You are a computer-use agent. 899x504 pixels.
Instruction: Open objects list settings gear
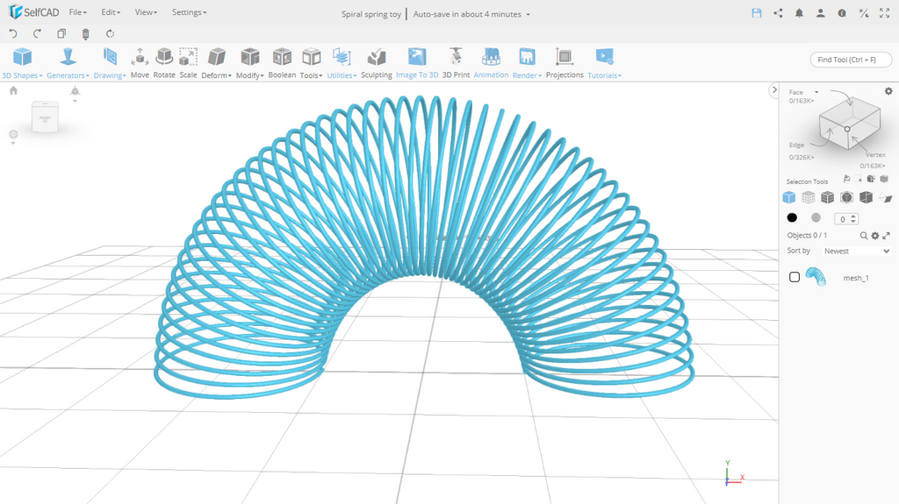coord(875,236)
